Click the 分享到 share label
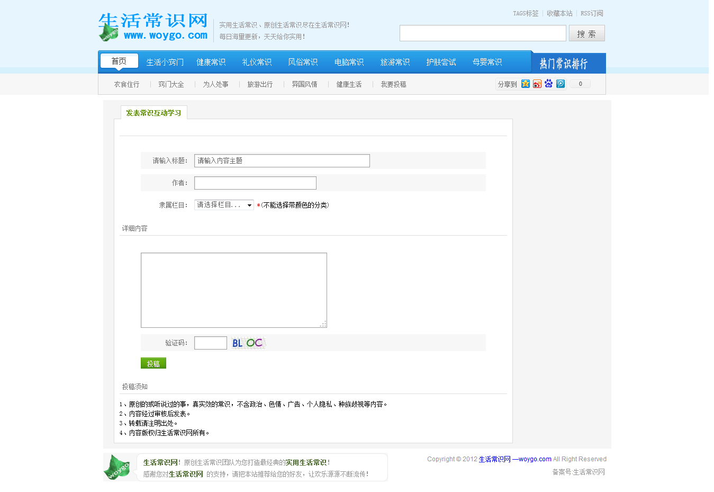 pyautogui.click(x=507, y=84)
